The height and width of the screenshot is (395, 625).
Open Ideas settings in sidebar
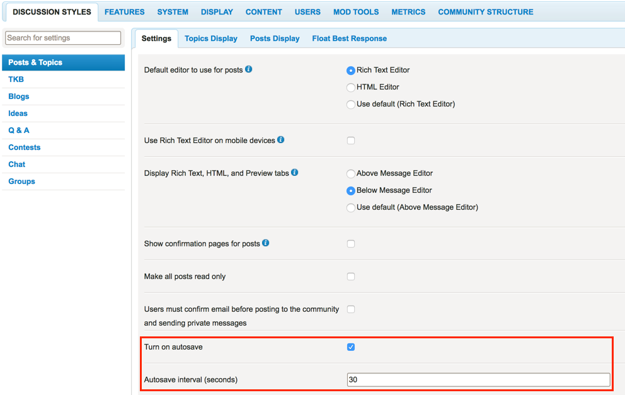click(x=64, y=113)
